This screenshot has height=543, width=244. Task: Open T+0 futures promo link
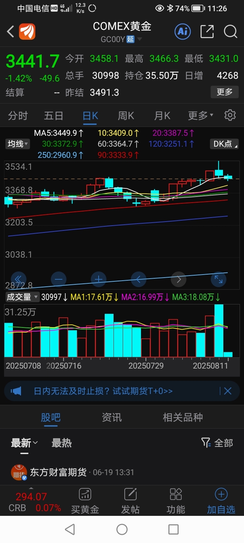[103, 391]
